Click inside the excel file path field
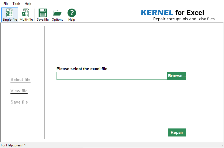 112,76
